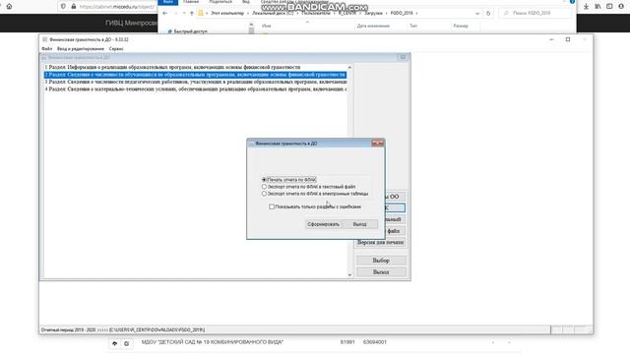Minimize the main Финансовая грамотность window
Viewport: 630px width, 354px height.
coord(551,39)
